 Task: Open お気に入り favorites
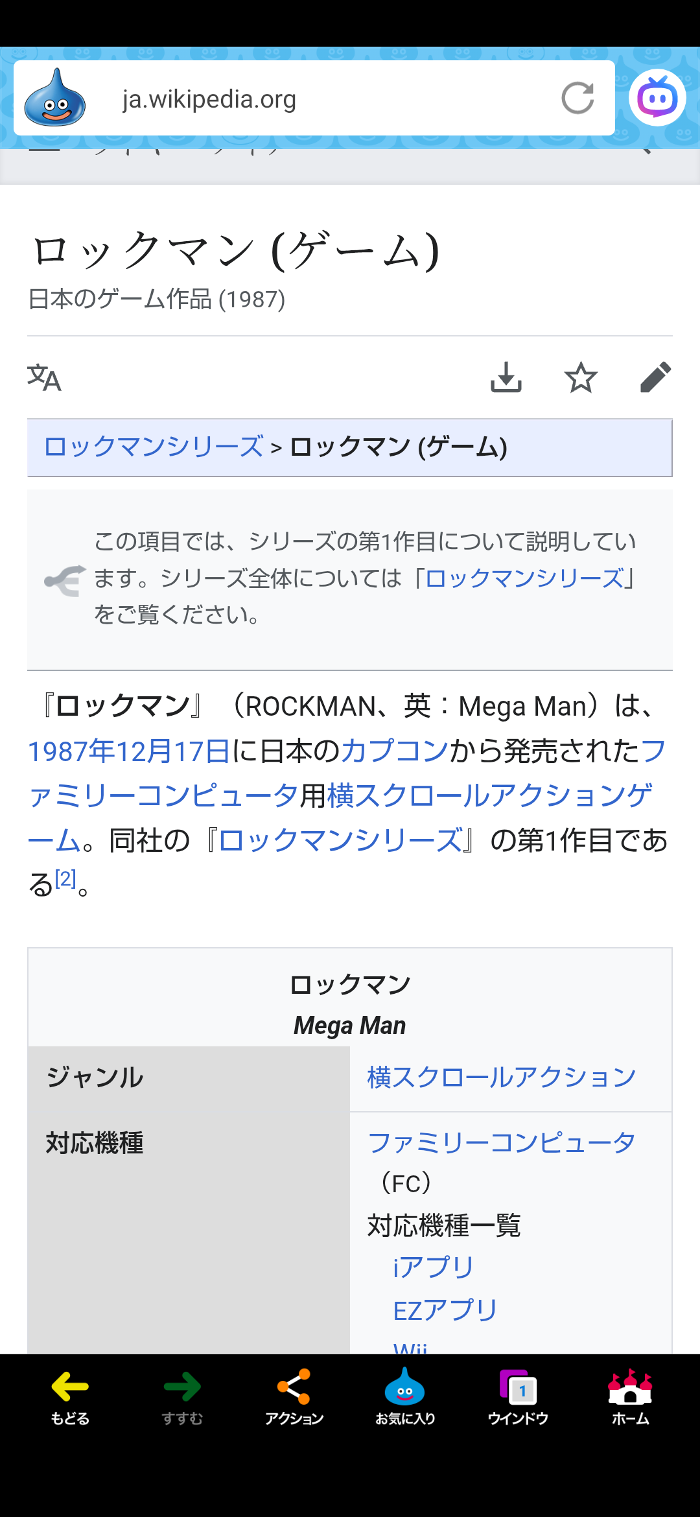(x=405, y=1397)
